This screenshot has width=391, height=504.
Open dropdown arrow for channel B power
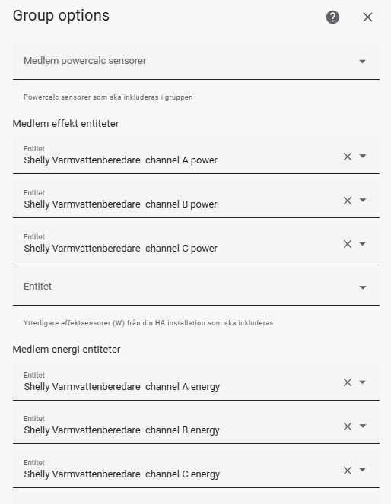tap(363, 200)
